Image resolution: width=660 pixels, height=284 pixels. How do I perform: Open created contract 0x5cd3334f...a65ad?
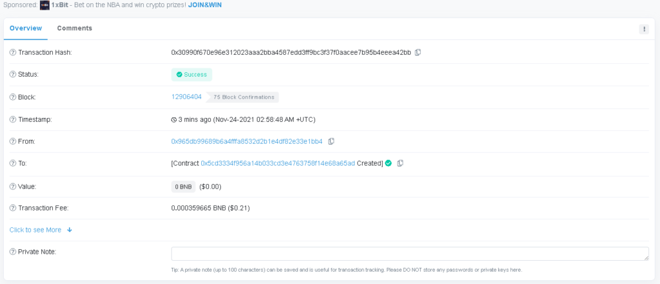[278, 163]
